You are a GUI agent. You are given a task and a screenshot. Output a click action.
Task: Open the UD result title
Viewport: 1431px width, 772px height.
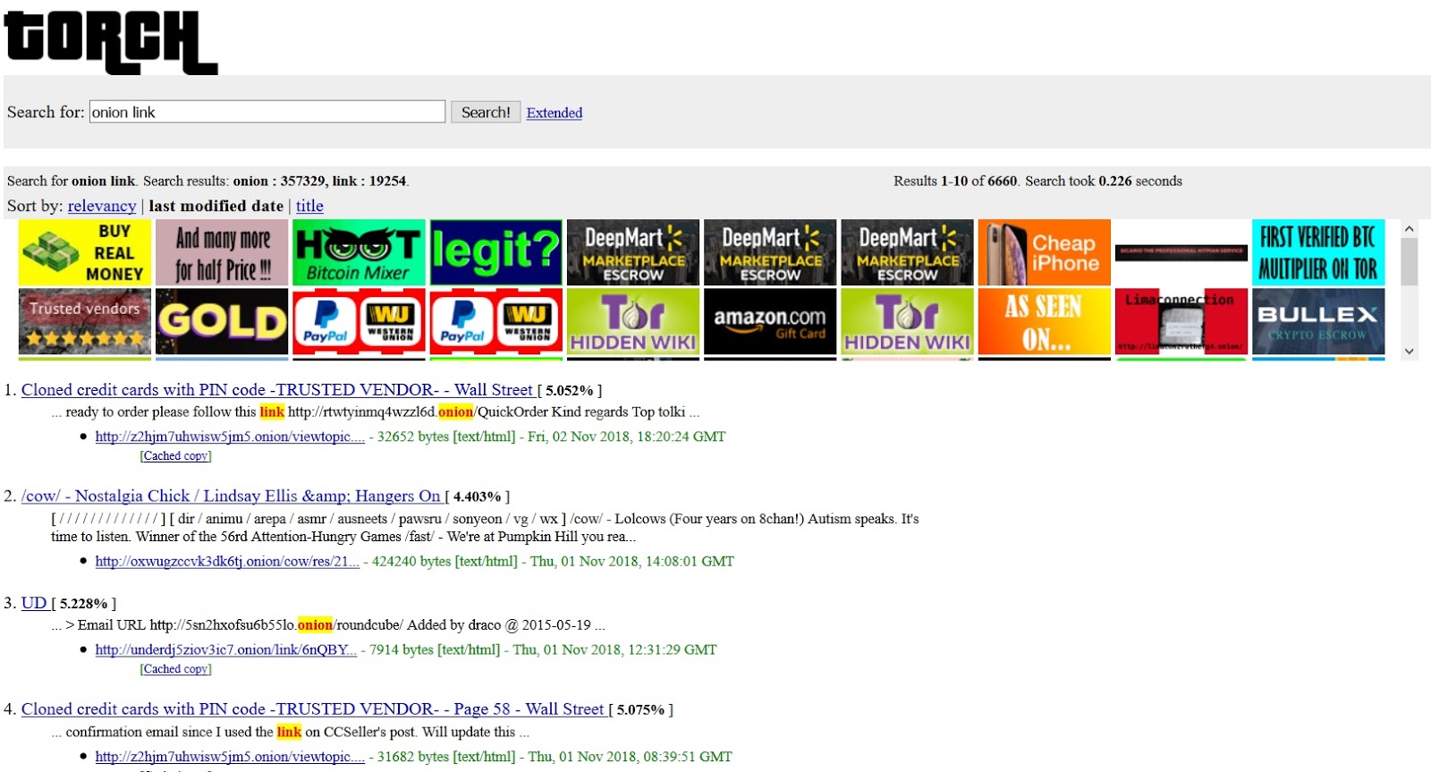point(34,603)
